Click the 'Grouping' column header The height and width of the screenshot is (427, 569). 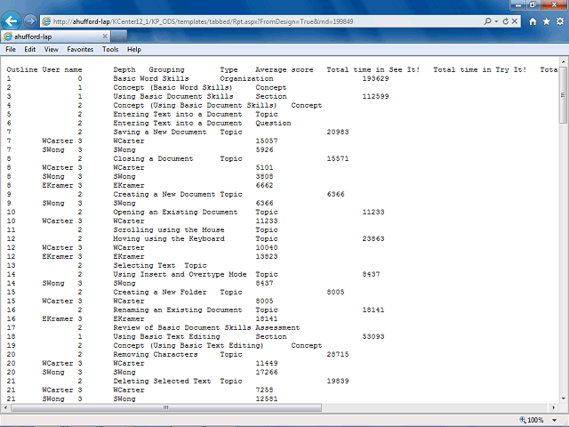click(166, 69)
